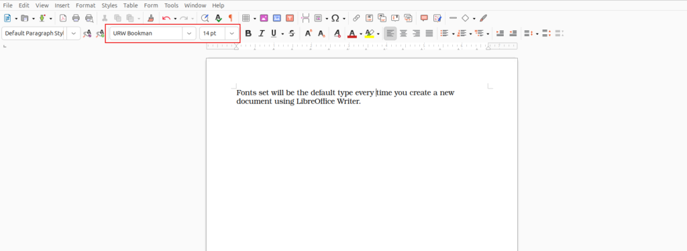
Task: Open Find and Replace
Action: (x=205, y=18)
